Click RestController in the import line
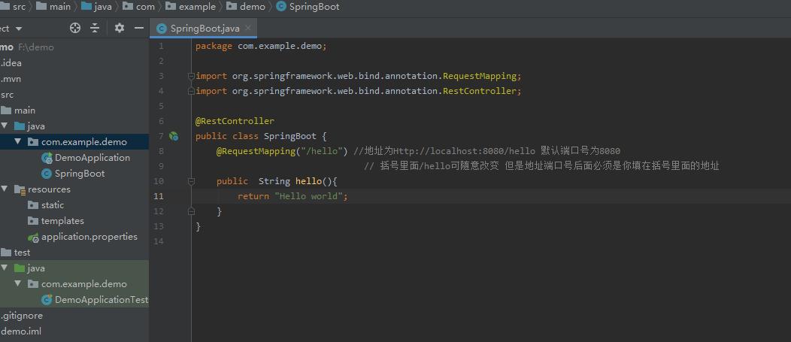The width and height of the screenshot is (791, 342). [480, 91]
